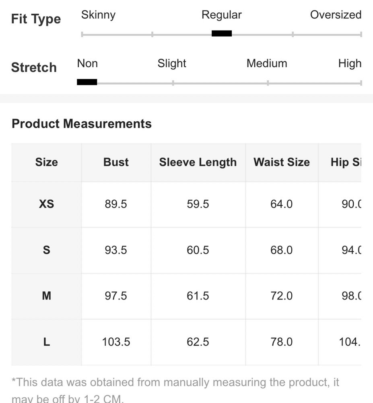Select the Skinny fit label

98,15
